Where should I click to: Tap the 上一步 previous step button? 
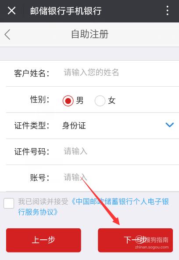43,240
